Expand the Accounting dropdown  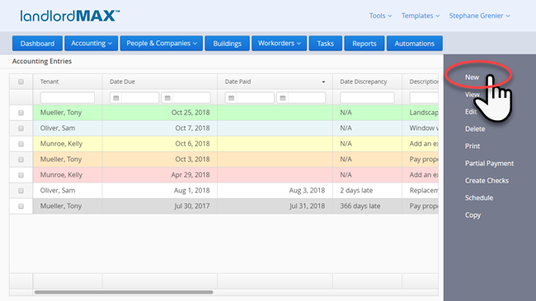(x=92, y=44)
